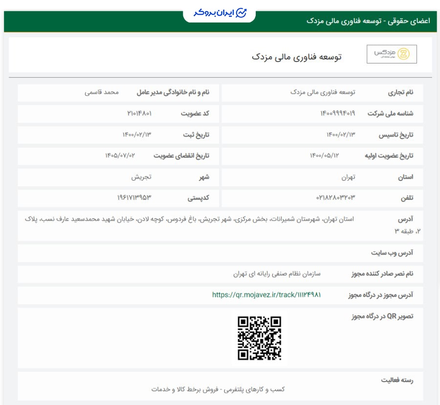
Task: Click the ایران بروکر logo in header
Action: pos(220,13)
